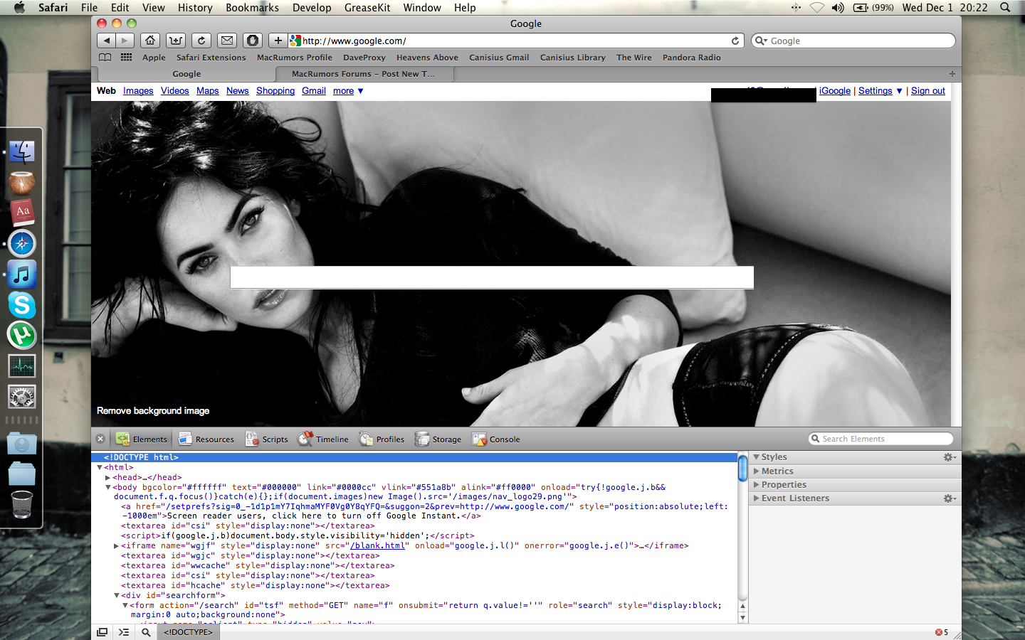Open the Elements panel in inspector

pyautogui.click(x=142, y=439)
